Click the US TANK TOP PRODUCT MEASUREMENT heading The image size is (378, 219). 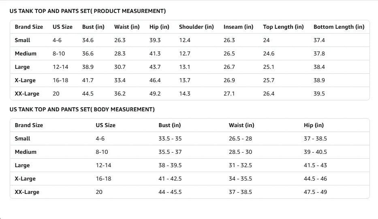click(x=88, y=11)
